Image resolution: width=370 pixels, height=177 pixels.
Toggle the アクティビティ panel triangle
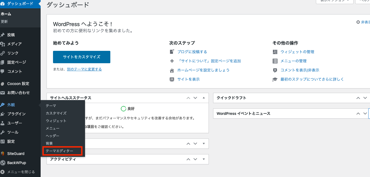tap(204, 159)
